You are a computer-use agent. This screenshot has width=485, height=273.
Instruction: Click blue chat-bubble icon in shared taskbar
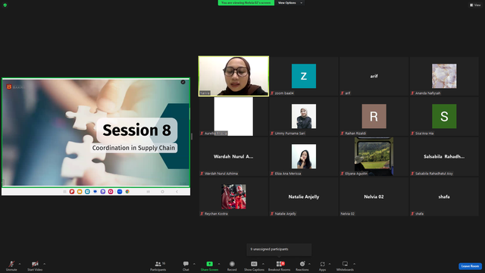[x=95, y=192]
